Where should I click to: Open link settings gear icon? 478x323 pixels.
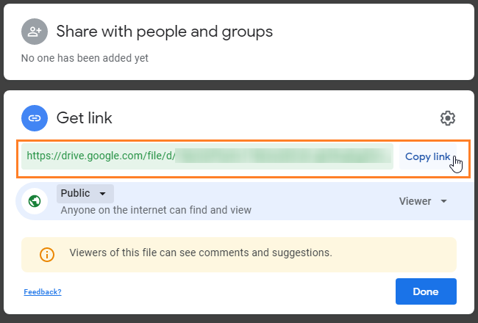pyautogui.click(x=447, y=118)
